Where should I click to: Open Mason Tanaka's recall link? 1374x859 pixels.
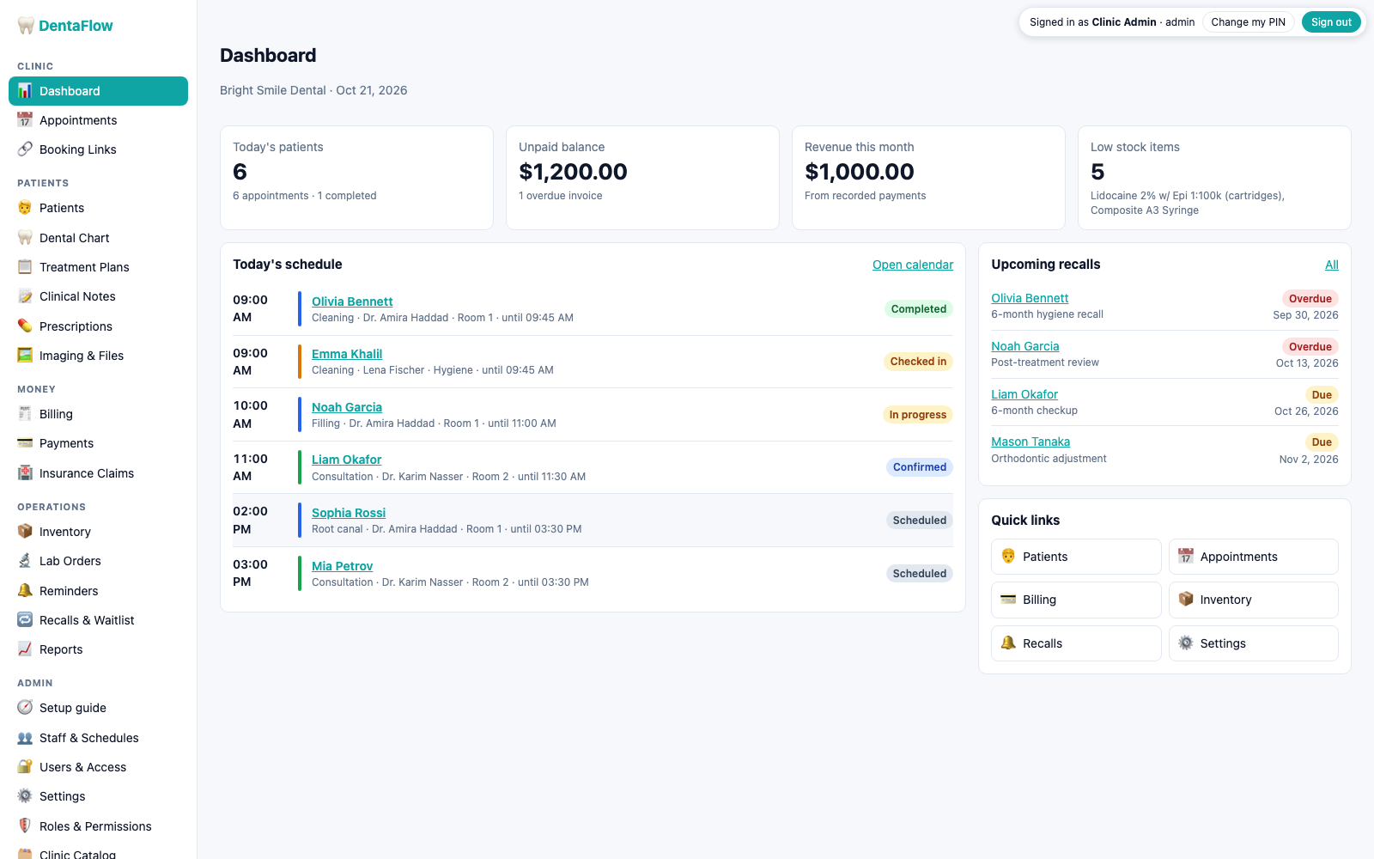1030,442
